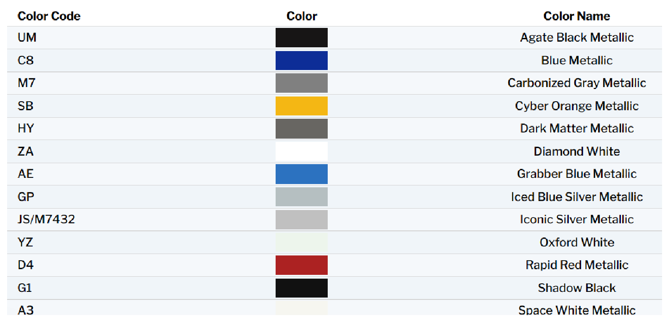Click the Color Code column header
Viewport: 663px width, 316px height.
click(49, 16)
